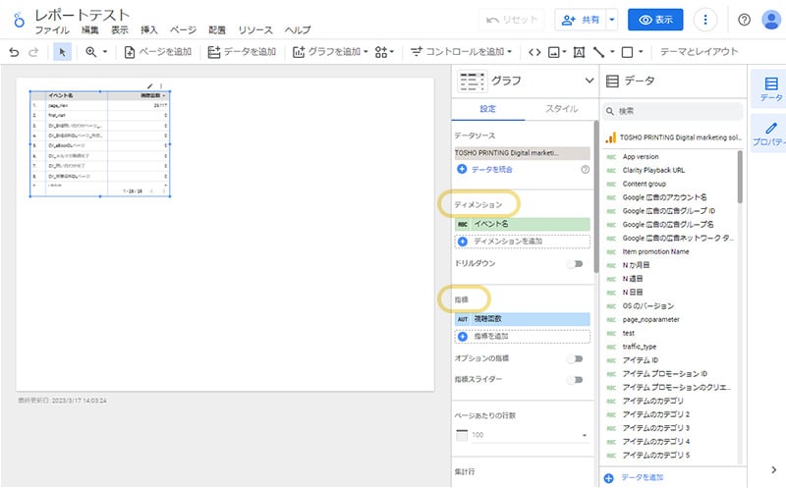The height and width of the screenshot is (488, 786).
Task: Open the リソース menu
Action: [255, 30]
